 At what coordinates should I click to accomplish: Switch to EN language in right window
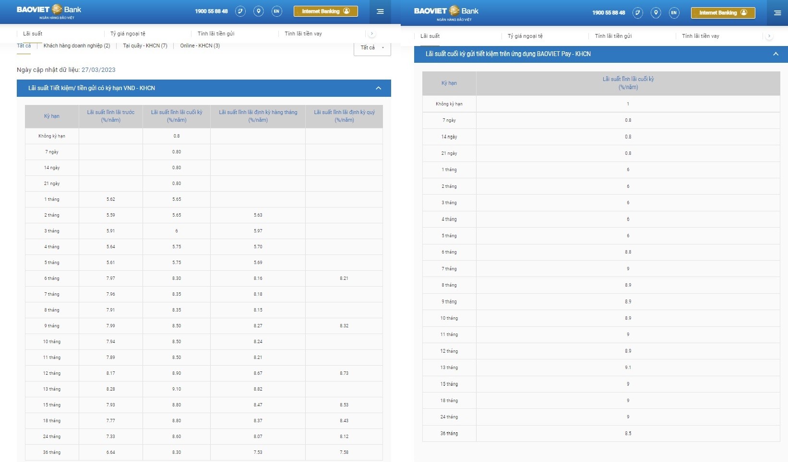[674, 13]
